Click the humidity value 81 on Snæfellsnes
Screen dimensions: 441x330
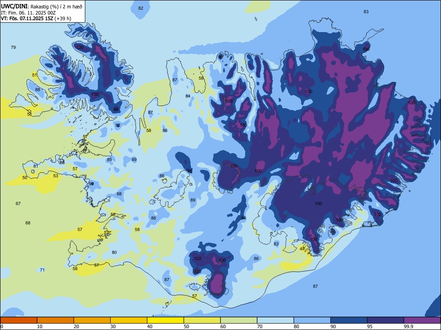tap(35, 166)
